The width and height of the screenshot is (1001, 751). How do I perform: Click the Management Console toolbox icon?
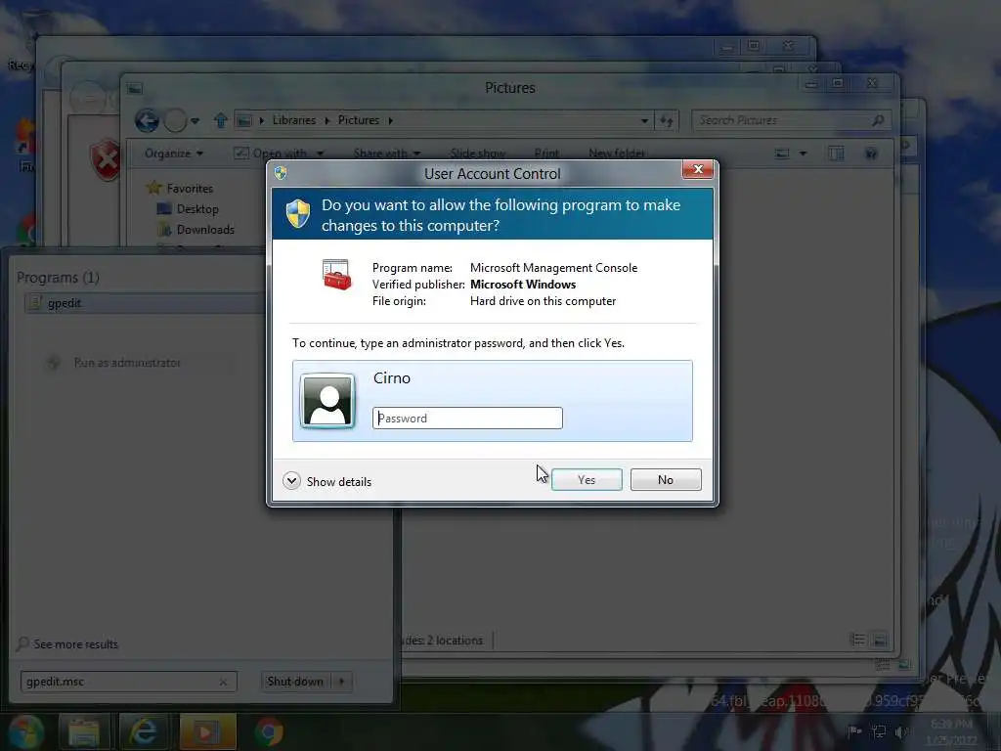tap(336, 275)
